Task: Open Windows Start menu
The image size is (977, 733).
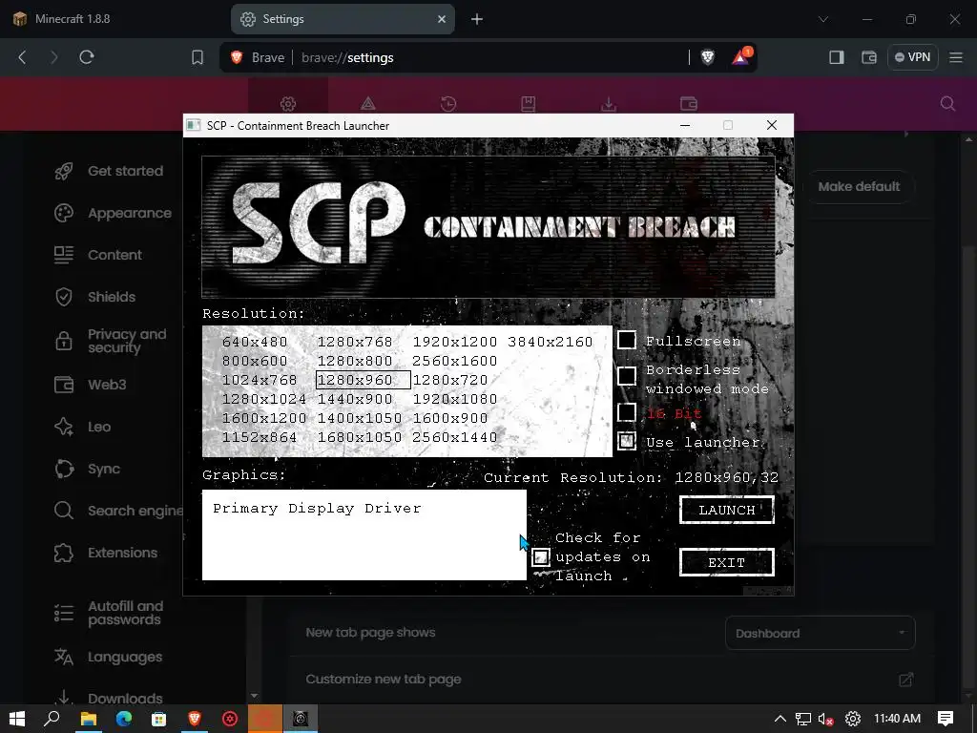Action: point(17,719)
